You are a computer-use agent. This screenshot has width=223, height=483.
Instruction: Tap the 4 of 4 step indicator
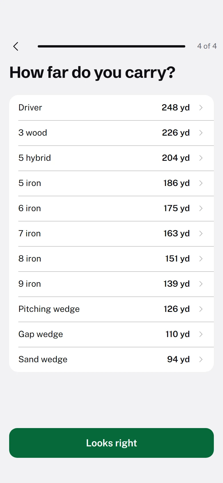click(x=207, y=46)
